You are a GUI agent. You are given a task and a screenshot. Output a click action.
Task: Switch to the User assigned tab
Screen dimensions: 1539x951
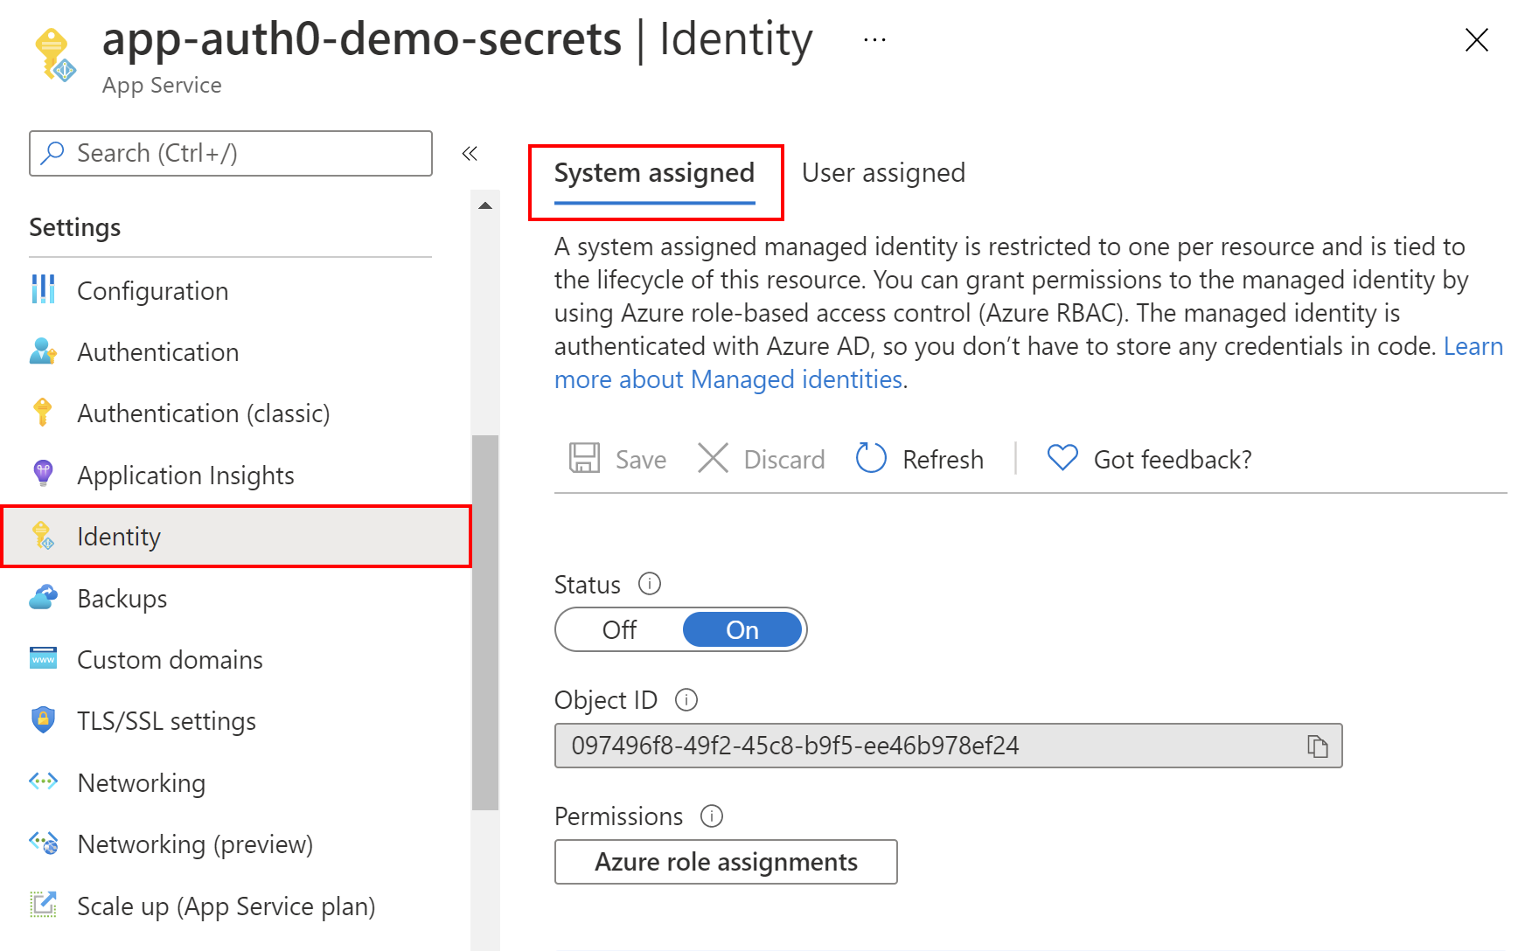[x=883, y=173]
